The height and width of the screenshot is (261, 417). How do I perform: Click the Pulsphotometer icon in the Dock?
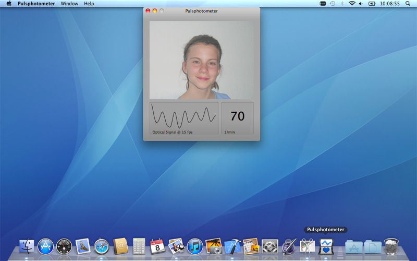(326, 246)
